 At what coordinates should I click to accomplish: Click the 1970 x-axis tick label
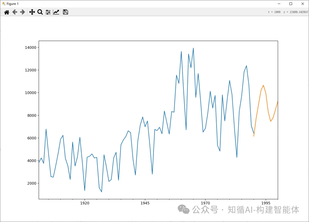pyautogui.click(x=205, y=203)
